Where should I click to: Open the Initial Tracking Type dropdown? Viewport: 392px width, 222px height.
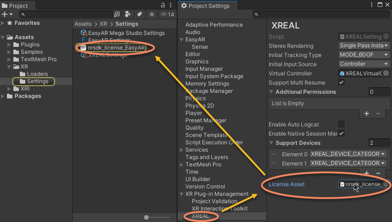[x=364, y=55]
